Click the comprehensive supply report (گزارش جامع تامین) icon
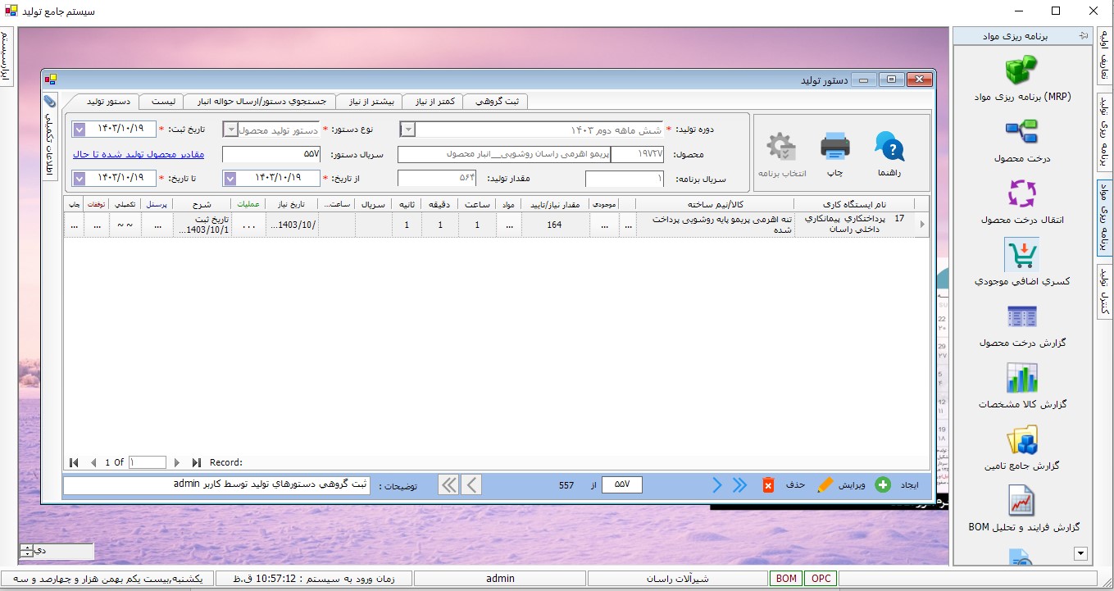Image resolution: width=1114 pixels, height=591 pixels. tap(1021, 440)
